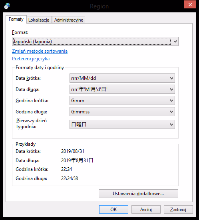Expand the Godzina długa G:mm:ss dropdown

pyautogui.click(x=122, y=112)
